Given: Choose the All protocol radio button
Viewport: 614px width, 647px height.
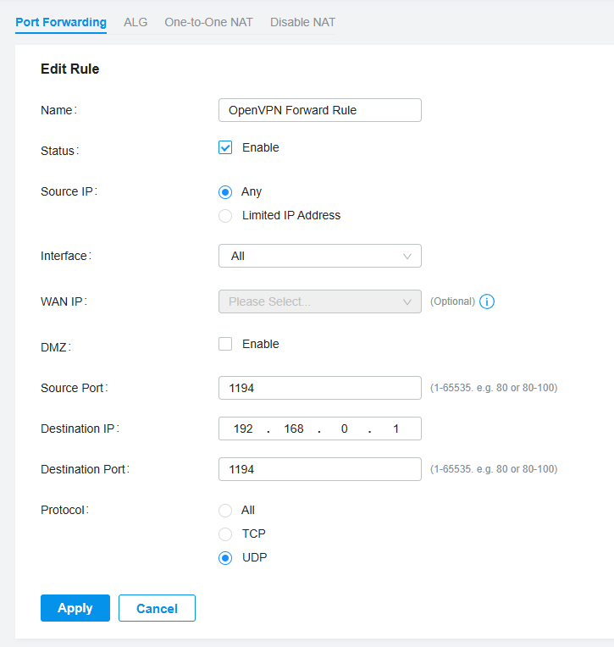Looking at the screenshot, I should [225, 511].
